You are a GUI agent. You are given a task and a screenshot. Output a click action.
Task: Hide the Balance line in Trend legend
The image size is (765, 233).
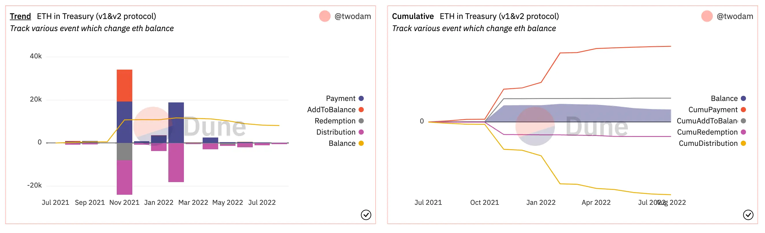346,144
